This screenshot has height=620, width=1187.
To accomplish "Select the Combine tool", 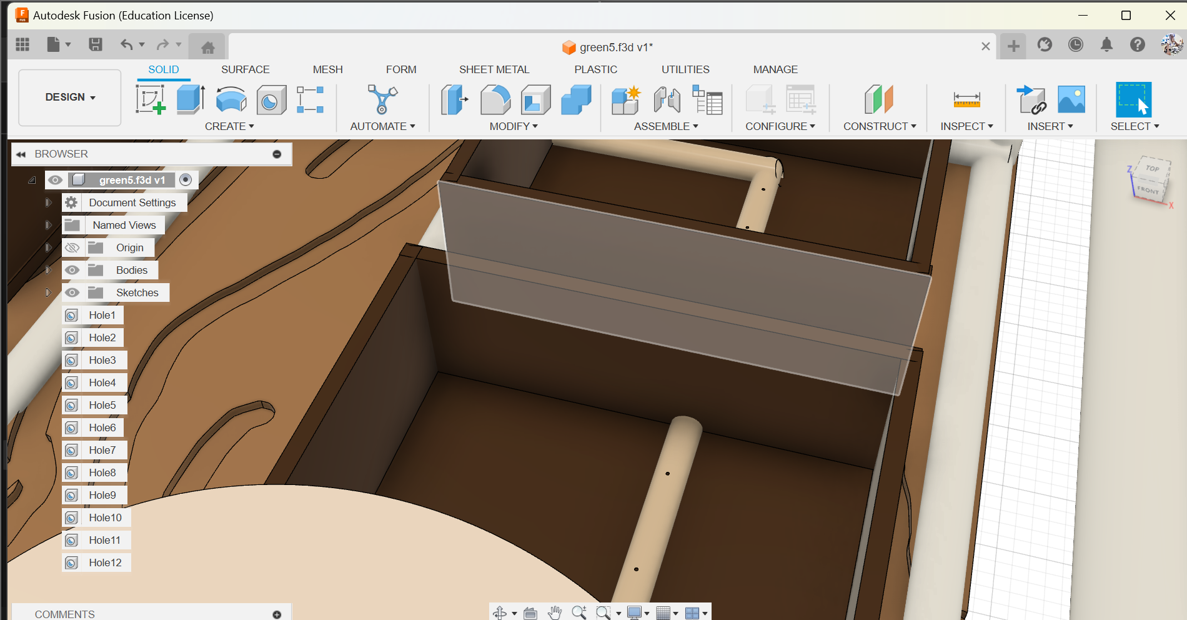I will coord(576,100).
